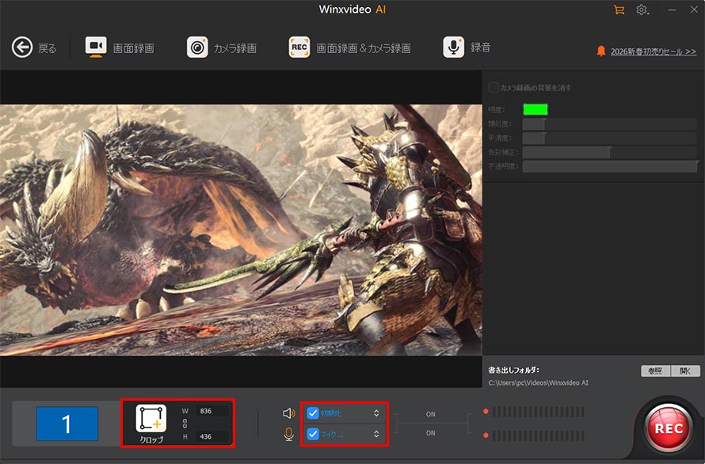Click the 参照 browse folder button

coord(654,371)
